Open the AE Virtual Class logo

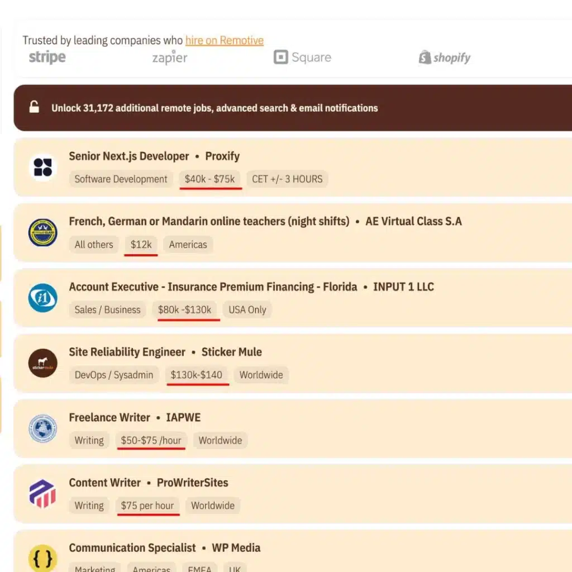coord(42,232)
